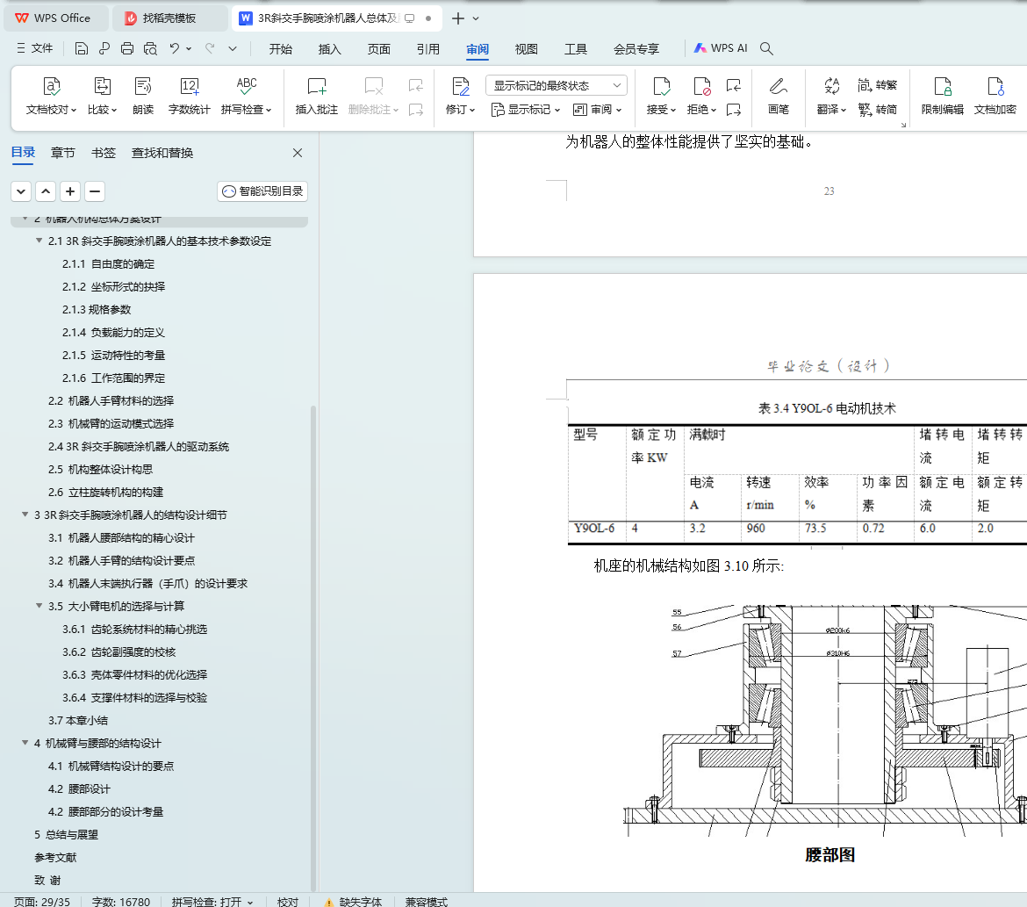Image resolution: width=1027 pixels, height=907 pixels.
Task: Collapse the 2.1 基本技术参数设定 section
Action: 39,241
